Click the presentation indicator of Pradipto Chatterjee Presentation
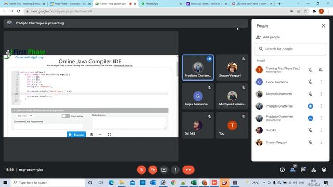The image size is (333, 187). [310, 118]
